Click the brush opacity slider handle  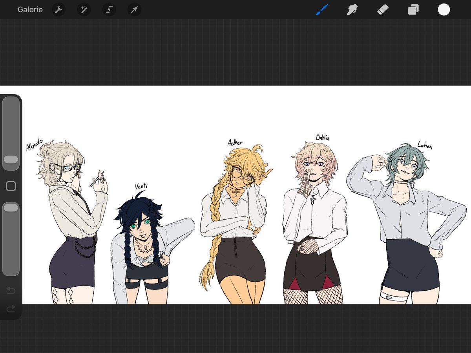point(11,208)
